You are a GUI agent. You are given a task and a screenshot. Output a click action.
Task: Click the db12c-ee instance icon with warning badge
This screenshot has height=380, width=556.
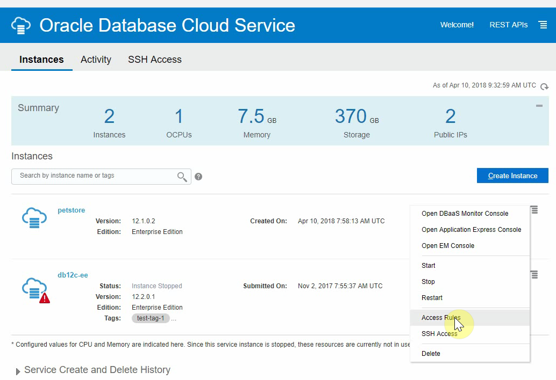point(36,290)
